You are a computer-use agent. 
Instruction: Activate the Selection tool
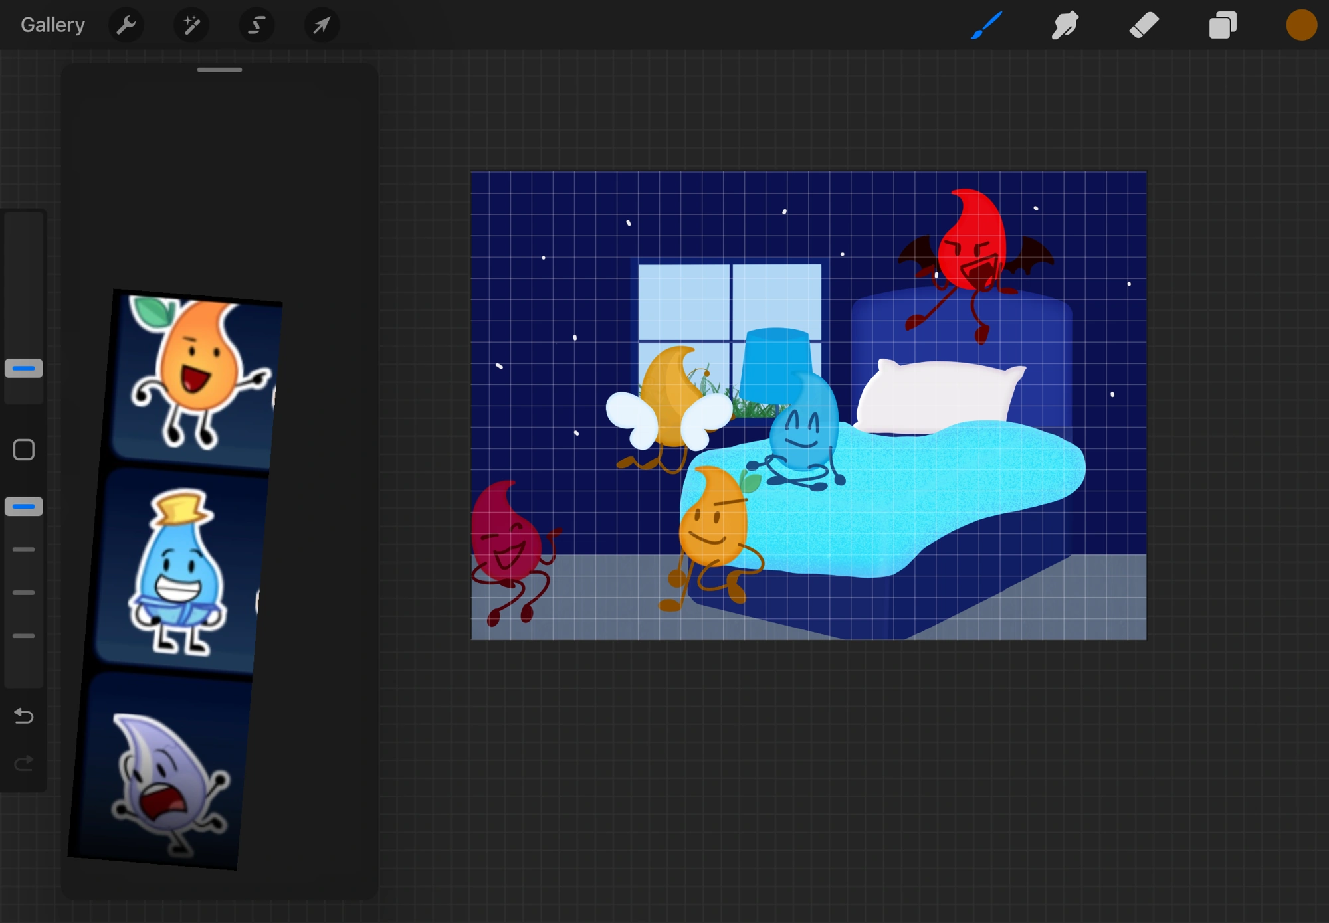[256, 25]
